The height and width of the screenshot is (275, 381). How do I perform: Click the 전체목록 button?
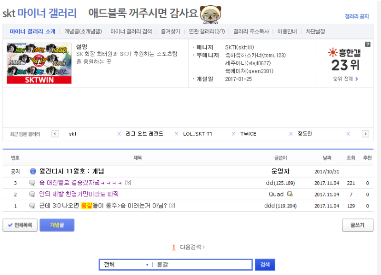[x=20, y=225]
